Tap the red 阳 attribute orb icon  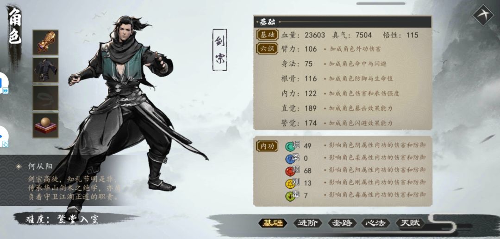pos(290,171)
